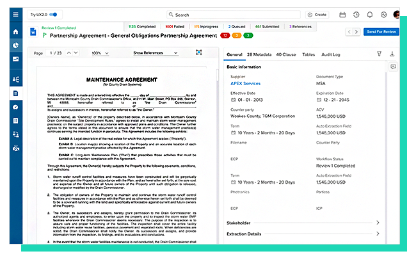Open the APEX Services supplier link
Screen dimensions: 416x256
coord(244,83)
